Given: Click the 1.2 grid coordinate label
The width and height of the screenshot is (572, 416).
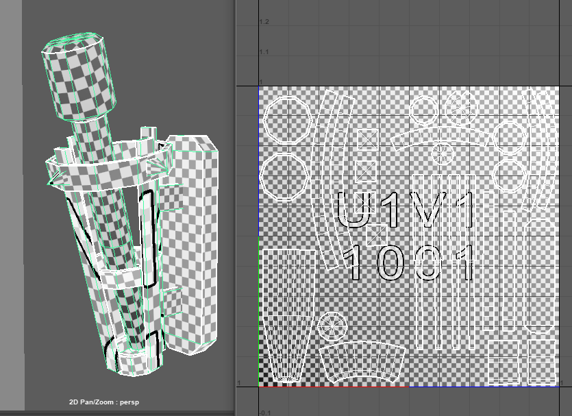Looking at the screenshot, I should point(264,22).
